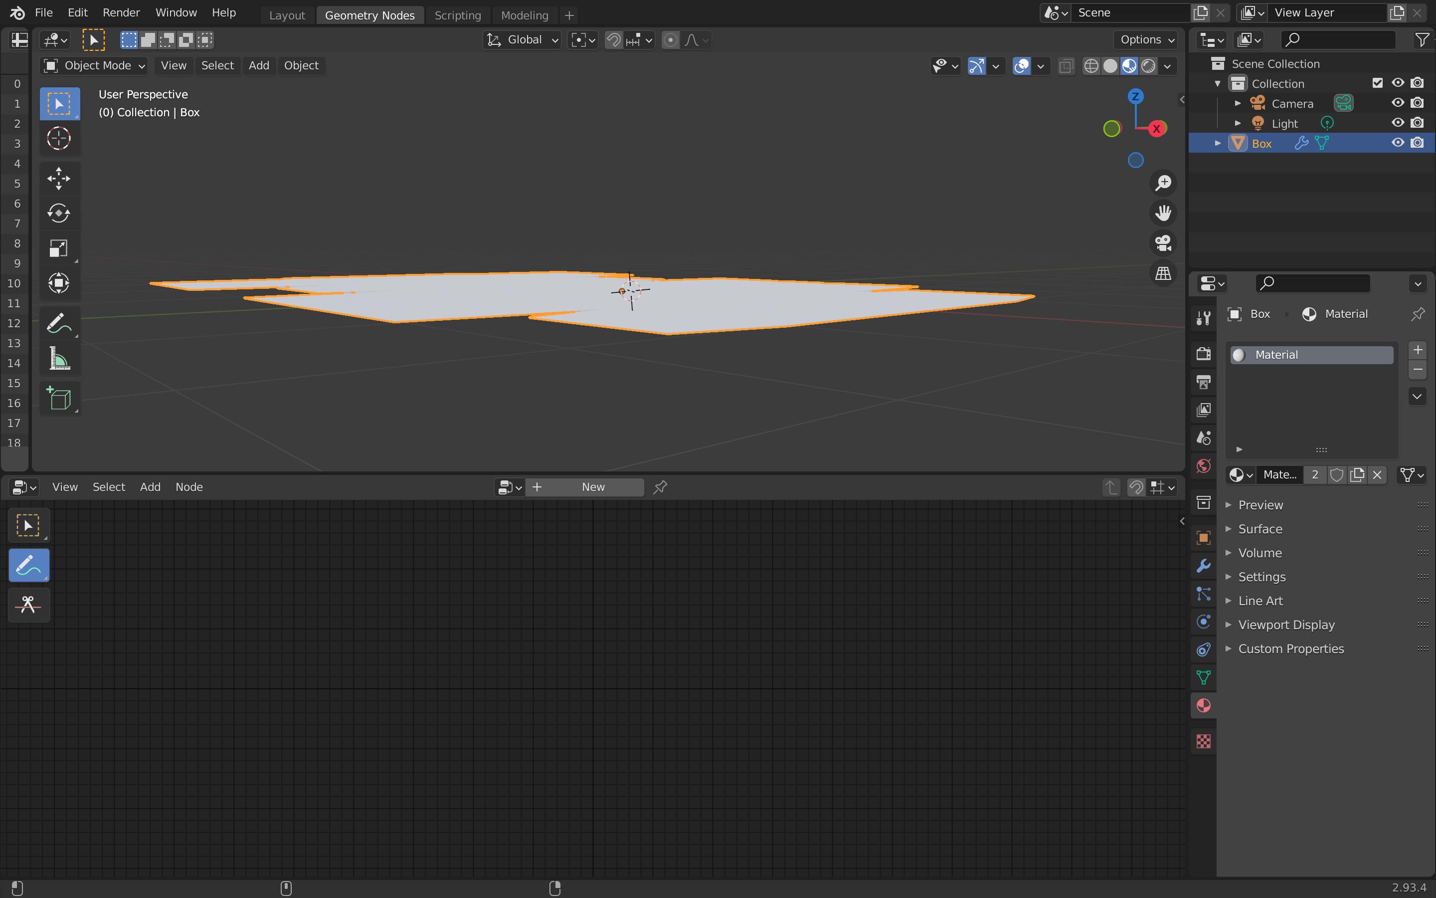Image resolution: width=1436 pixels, height=898 pixels.
Task: Select the Move tool
Action: [x=59, y=178]
